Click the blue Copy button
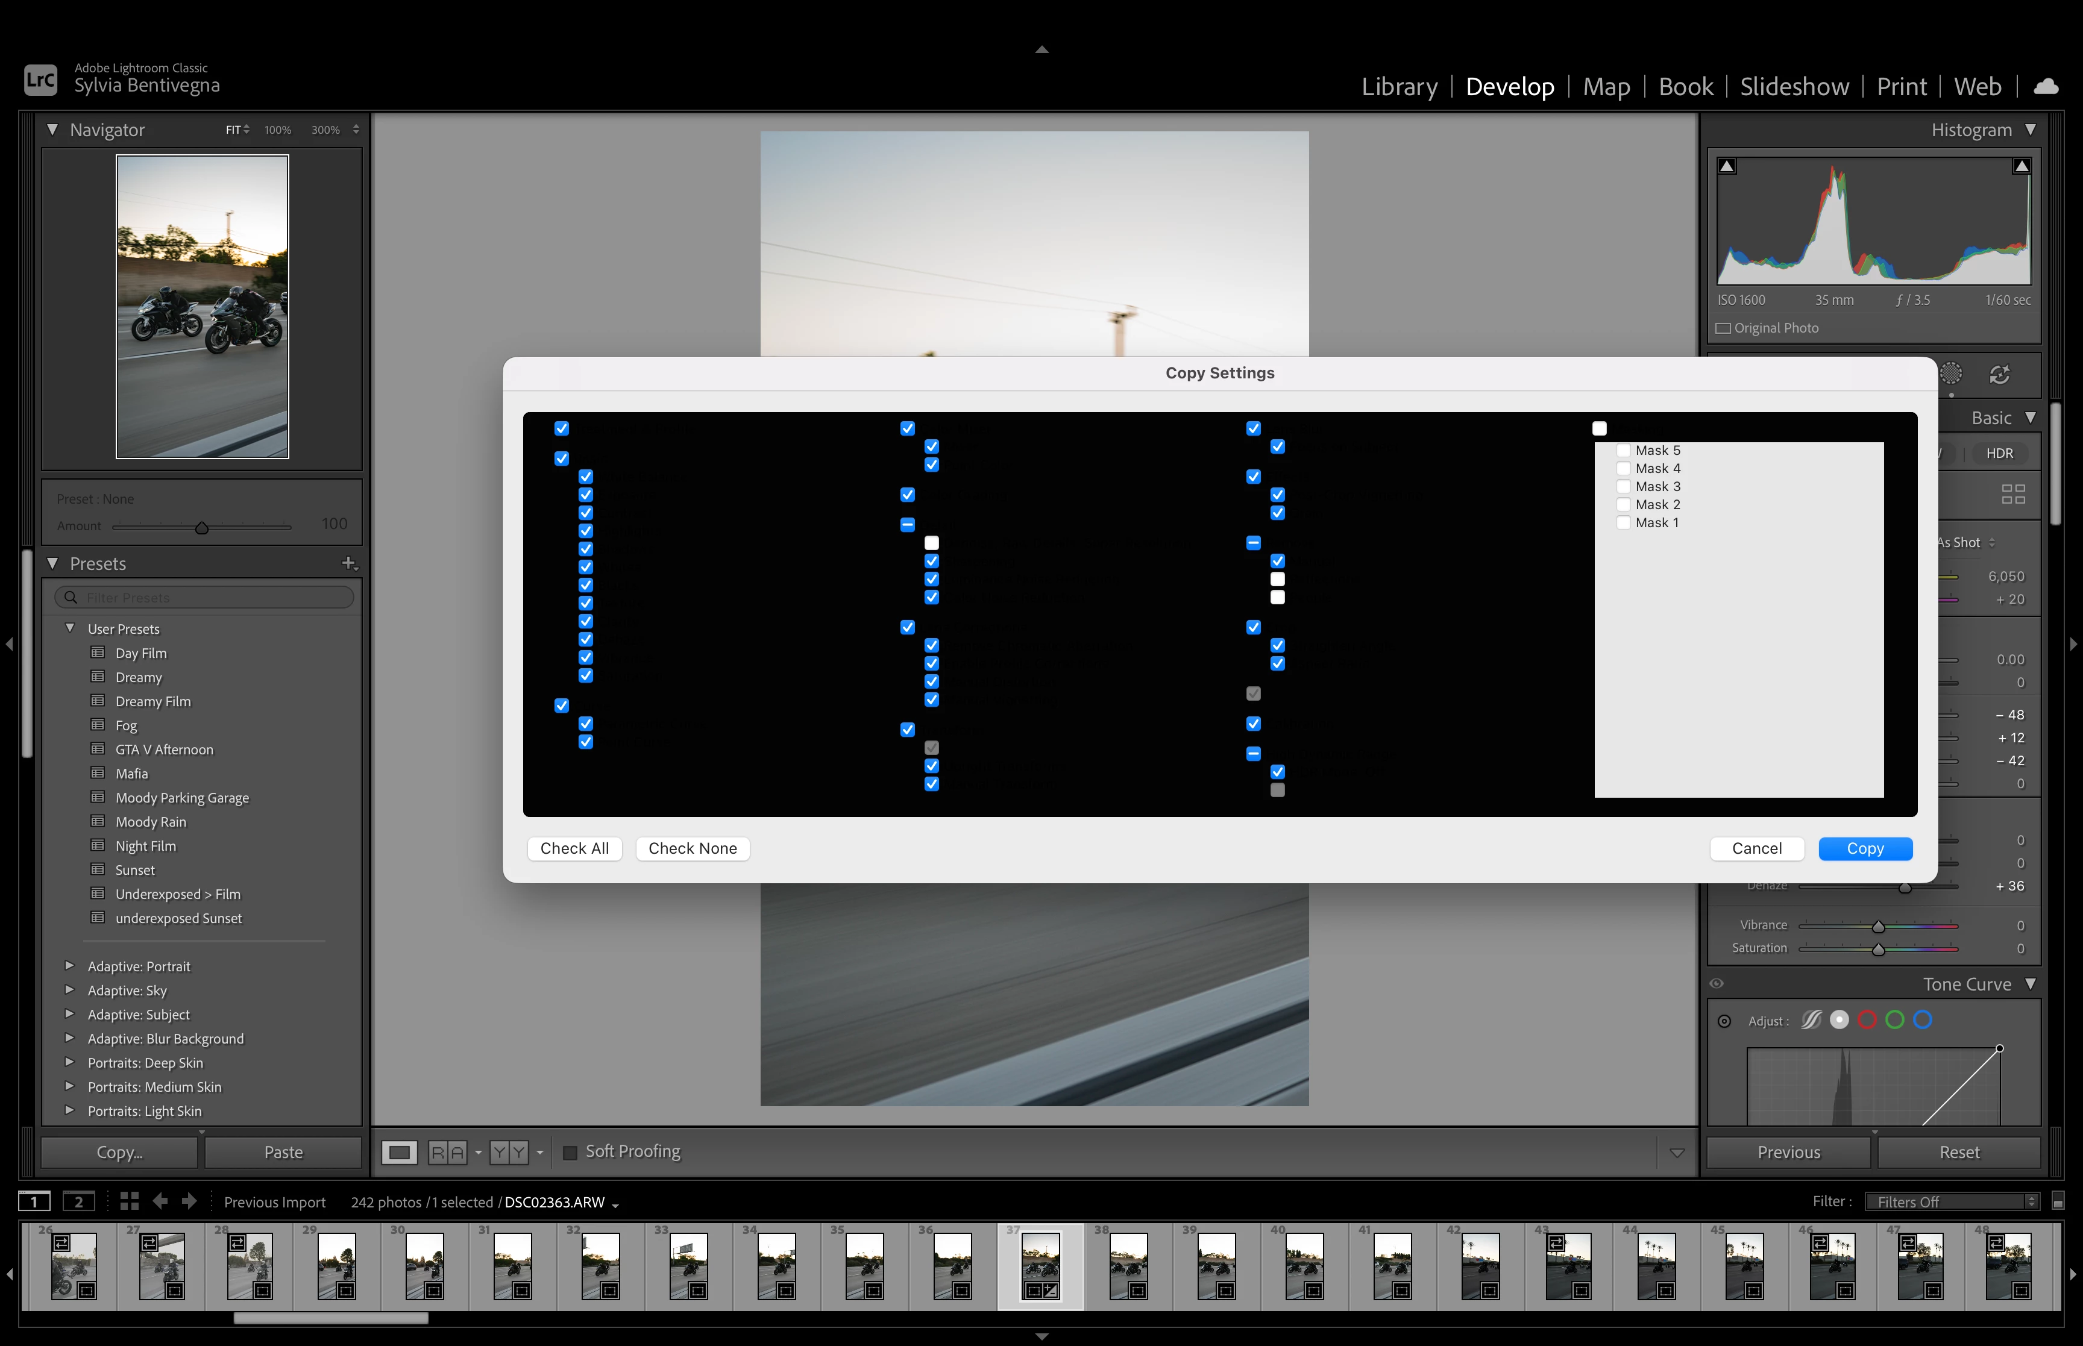The height and width of the screenshot is (1346, 2083). (x=1864, y=849)
